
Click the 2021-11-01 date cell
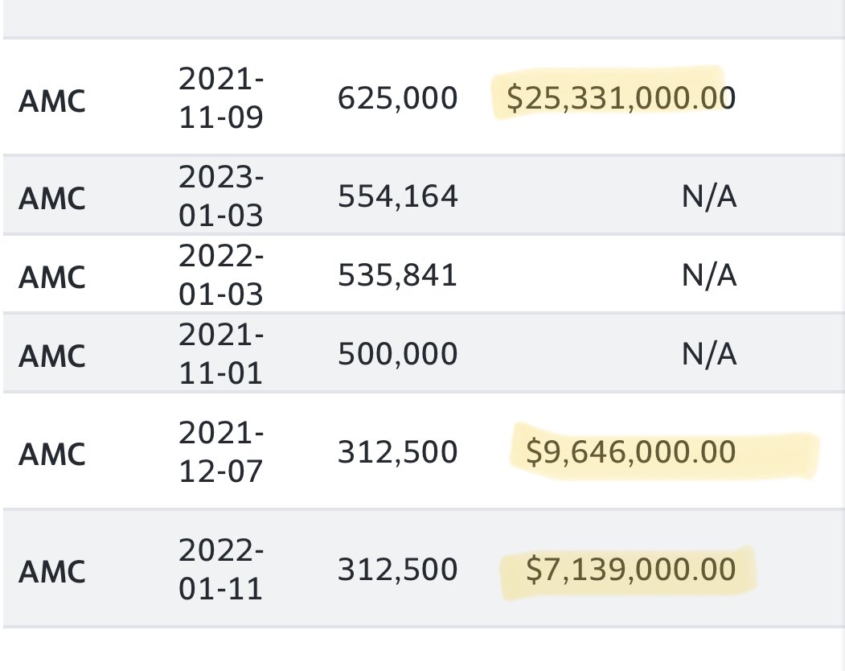(221, 354)
